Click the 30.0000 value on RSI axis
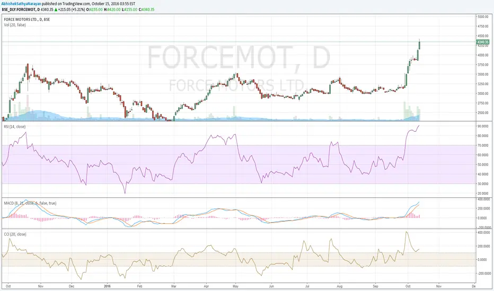 coord(483,184)
